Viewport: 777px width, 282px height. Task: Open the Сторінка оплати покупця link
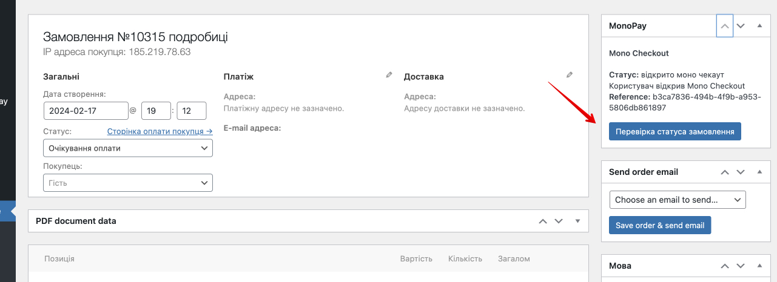pyautogui.click(x=160, y=131)
